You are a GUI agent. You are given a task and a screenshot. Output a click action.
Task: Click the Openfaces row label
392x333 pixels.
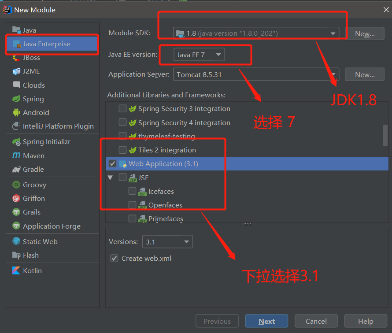tap(165, 205)
